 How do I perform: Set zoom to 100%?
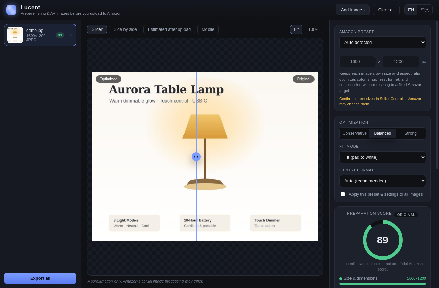point(314,29)
